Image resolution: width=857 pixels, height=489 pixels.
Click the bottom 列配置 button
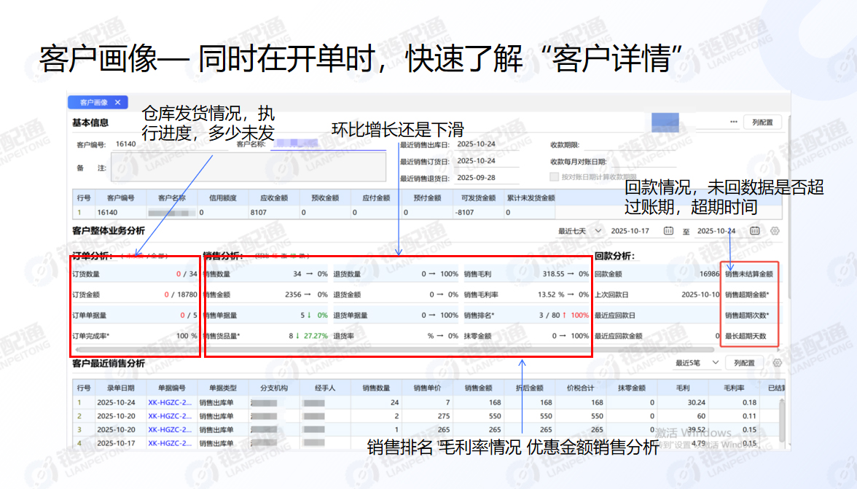coord(744,362)
